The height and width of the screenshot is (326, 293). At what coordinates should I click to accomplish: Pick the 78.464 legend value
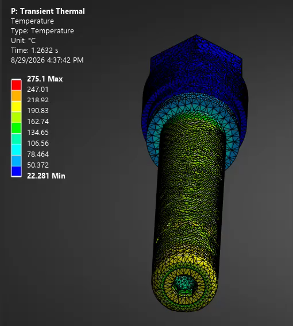(38, 154)
